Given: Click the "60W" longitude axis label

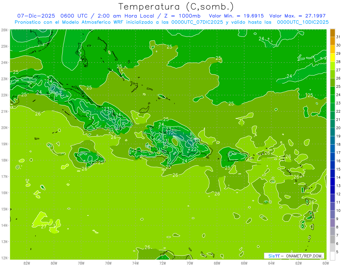Looking at the screenshot, I should 326,263.
